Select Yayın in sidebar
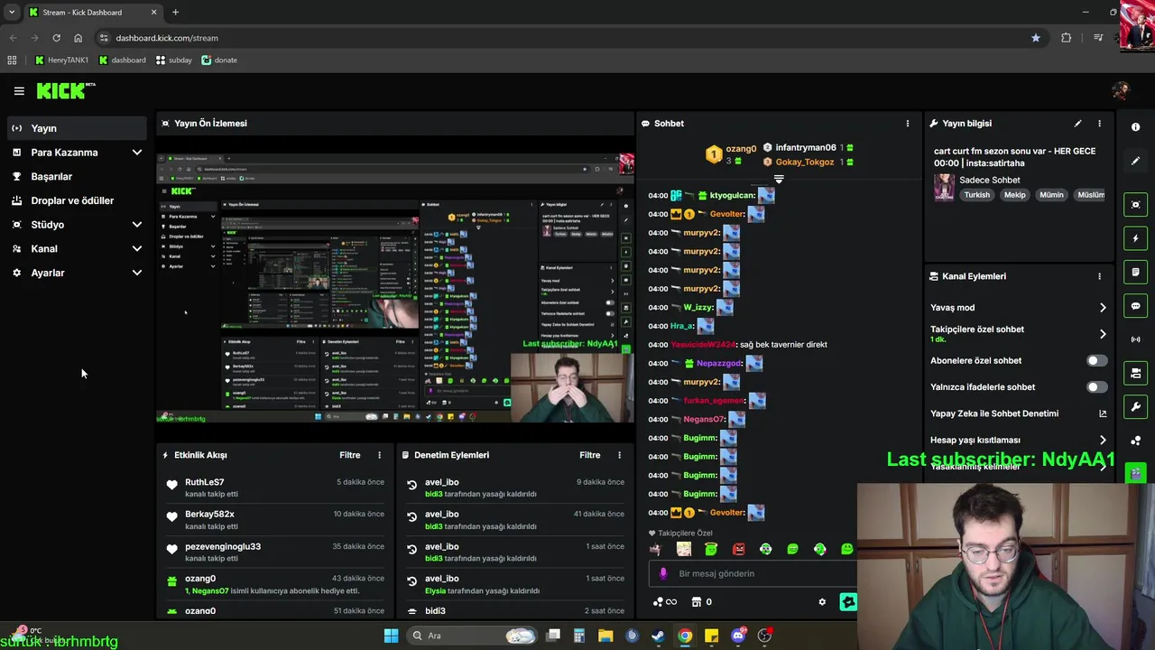Viewport: 1155px width, 650px height. [78, 128]
